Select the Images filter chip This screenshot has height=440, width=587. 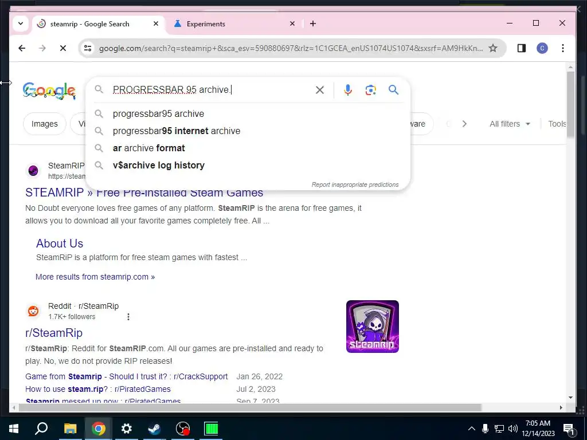(45, 124)
